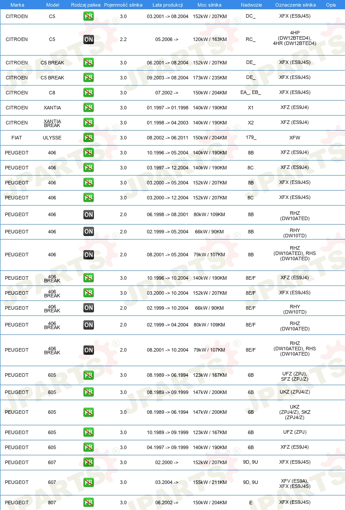The image size is (345, 510).
Task: Click the diesel ON icon in the Citroen C5 RC_ row
Action: pos(88,39)
